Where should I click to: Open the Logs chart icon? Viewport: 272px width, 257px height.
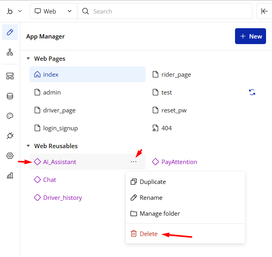click(x=10, y=176)
